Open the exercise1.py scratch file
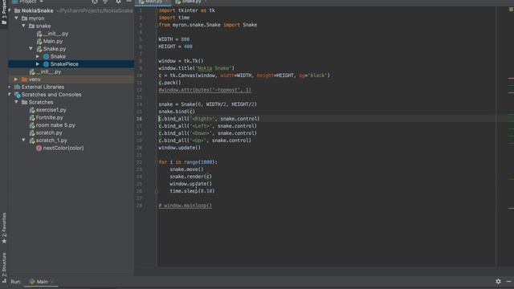Image resolution: width=514 pixels, height=289 pixels. point(51,110)
